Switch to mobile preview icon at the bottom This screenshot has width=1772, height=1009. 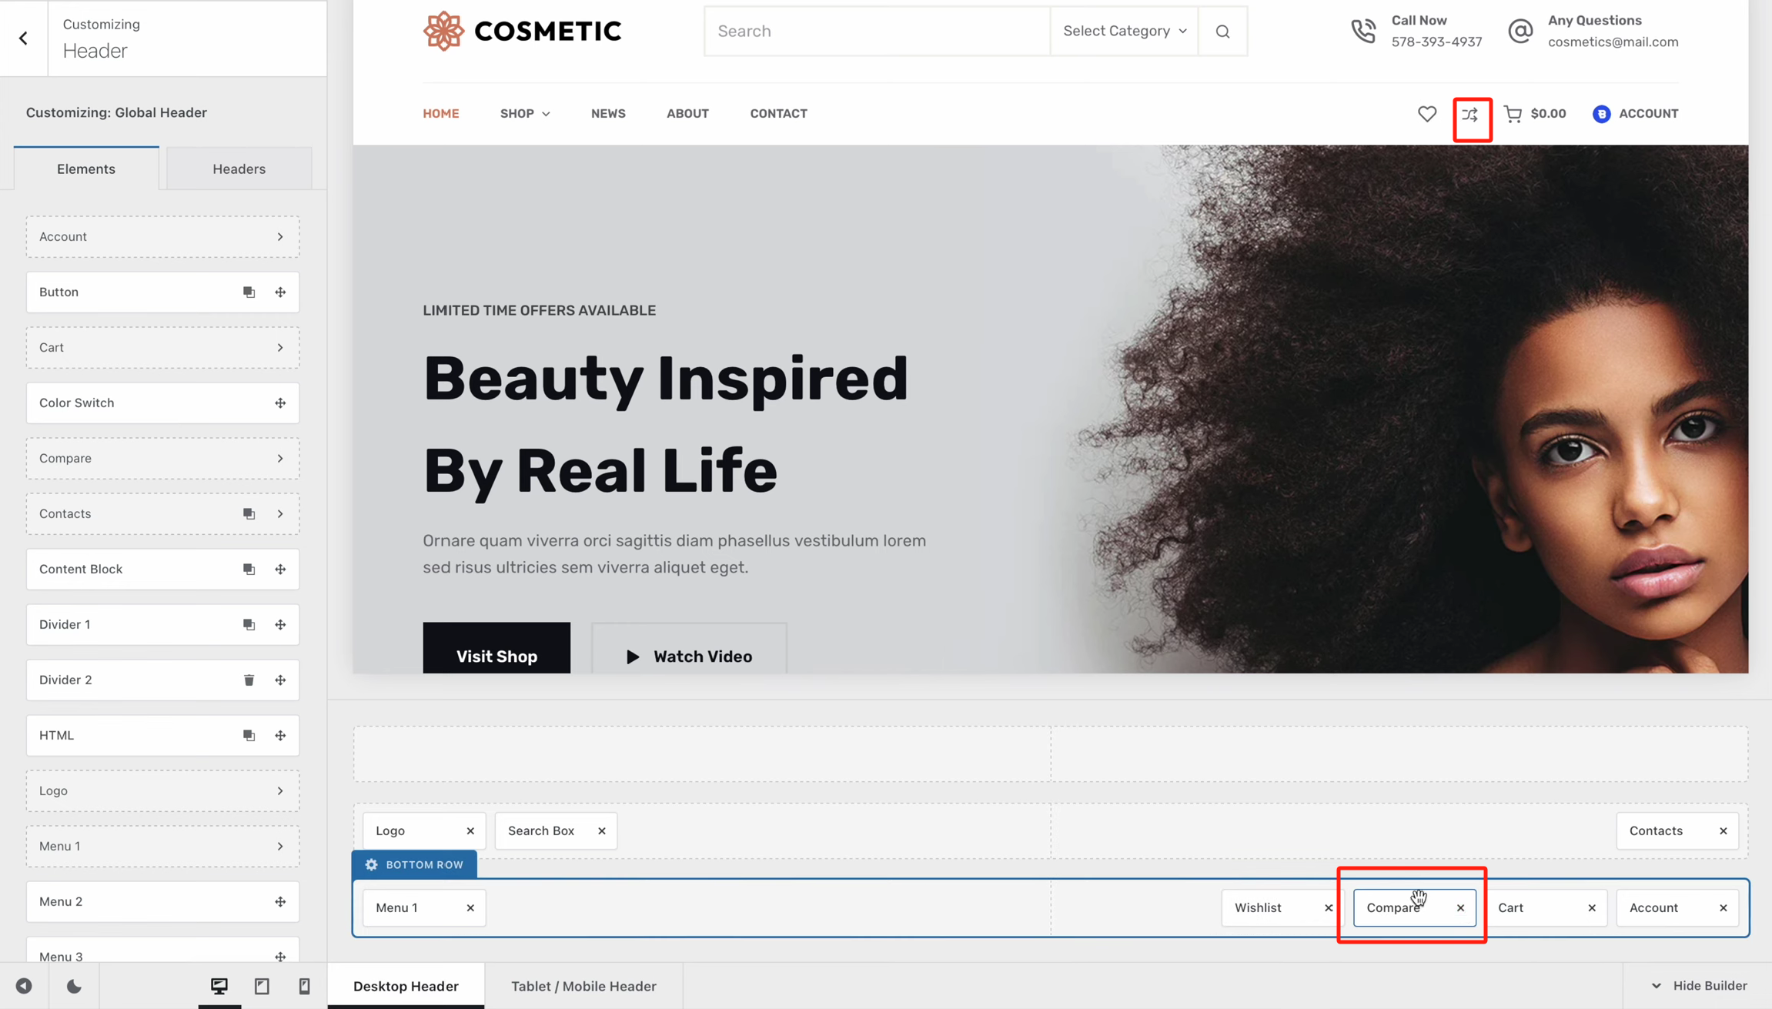pos(303,986)
